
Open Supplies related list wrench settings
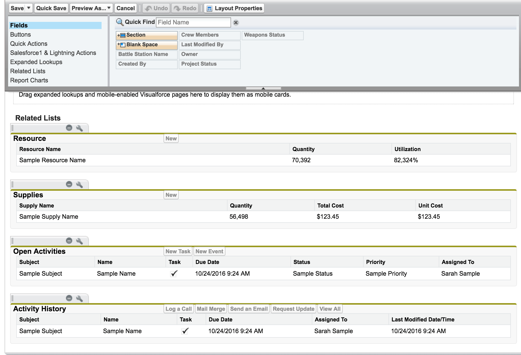pos(79,185)
